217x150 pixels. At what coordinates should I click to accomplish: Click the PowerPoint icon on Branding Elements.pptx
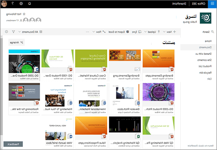[171, 69]
